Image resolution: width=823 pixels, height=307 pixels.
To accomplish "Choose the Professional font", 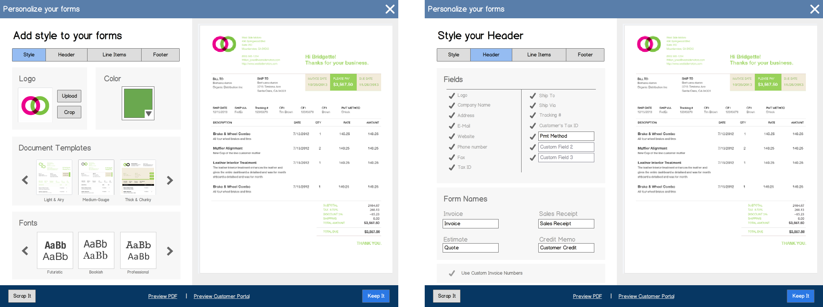I will (138, 250).
